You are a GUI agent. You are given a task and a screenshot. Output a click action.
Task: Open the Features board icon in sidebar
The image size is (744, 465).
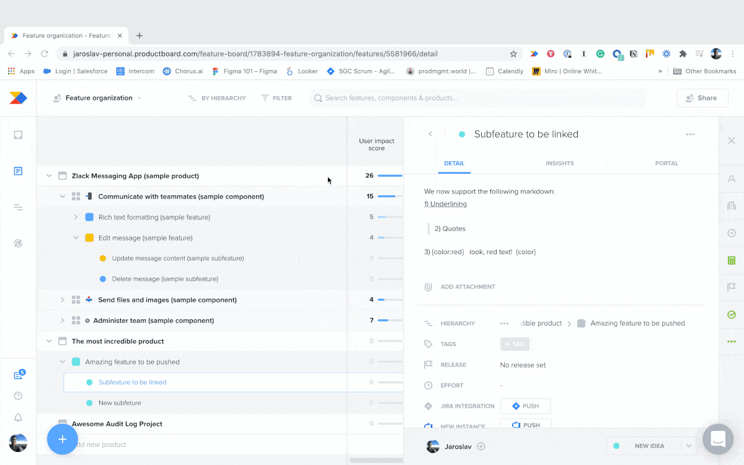18,171
